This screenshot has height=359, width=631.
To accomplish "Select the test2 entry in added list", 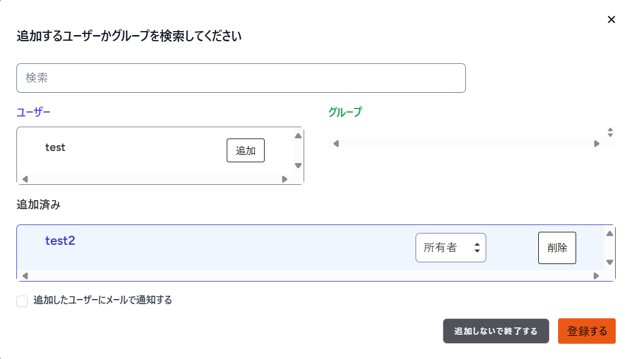I will pyautogui.click(x=60, y=241).
